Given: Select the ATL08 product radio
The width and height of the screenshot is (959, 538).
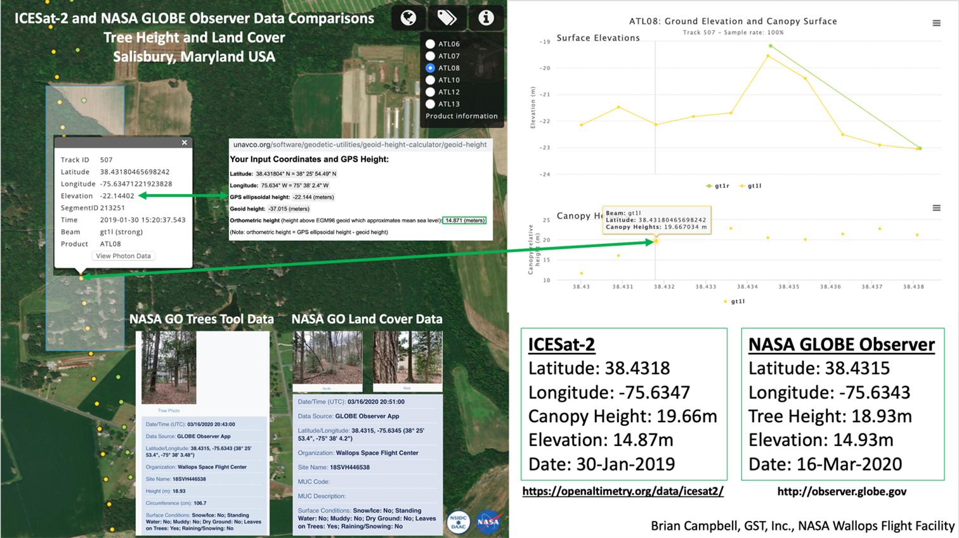Looking at the screenshot, I should tap(430, 68).
